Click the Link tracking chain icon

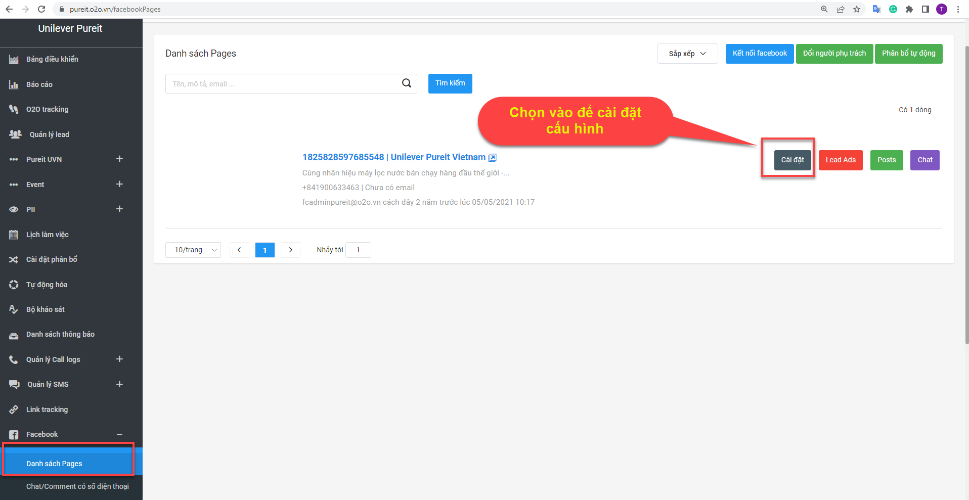(14, 410)
